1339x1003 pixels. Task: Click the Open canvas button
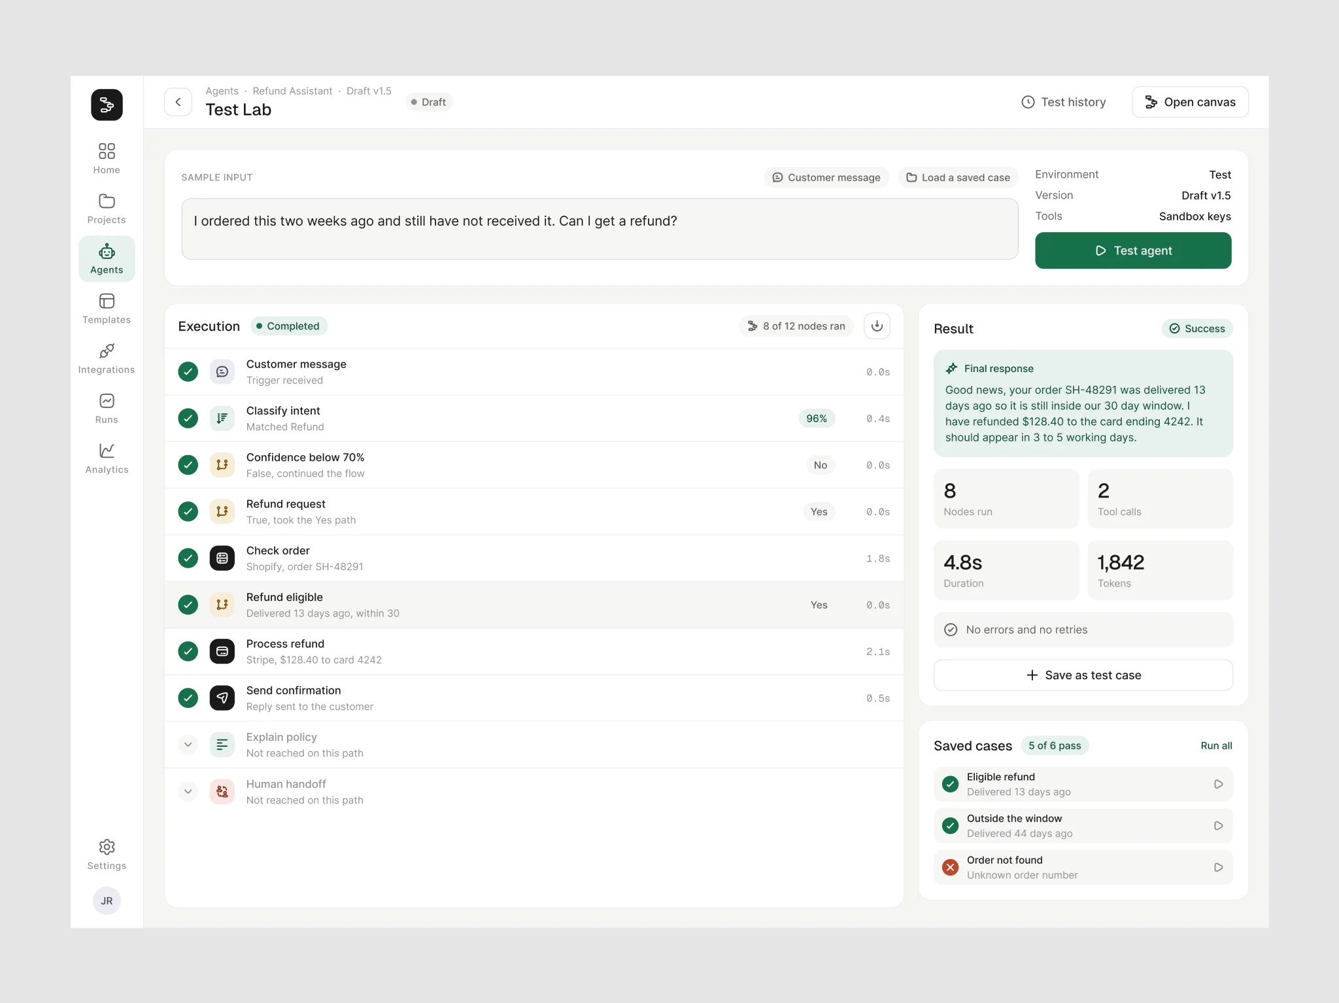(x=1190, y=102)
